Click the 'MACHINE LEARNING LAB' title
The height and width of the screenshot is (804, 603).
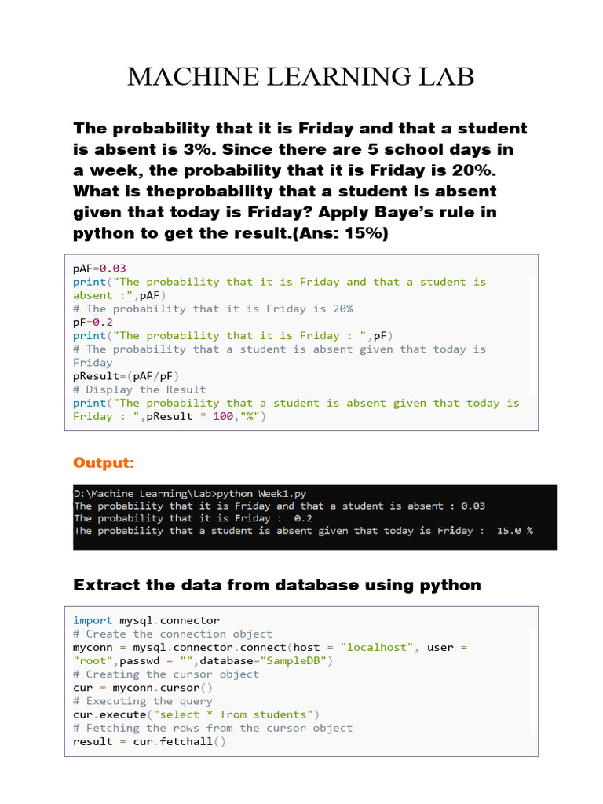[301, 77]
